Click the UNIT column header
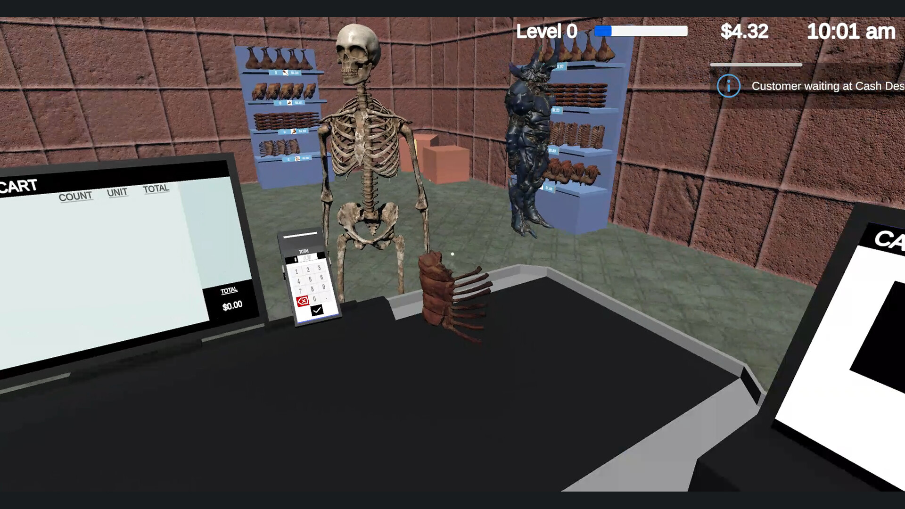 pyautogui.click(x=117, y=193)
